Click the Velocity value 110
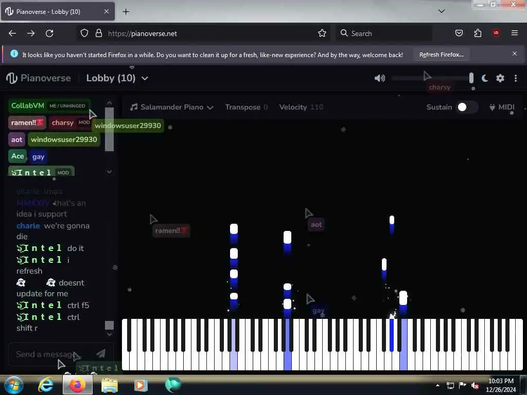 [x=317, y=107]
